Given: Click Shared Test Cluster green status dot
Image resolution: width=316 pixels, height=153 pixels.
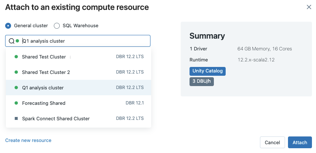Looking at the screenshot, I should coord(16,57).
